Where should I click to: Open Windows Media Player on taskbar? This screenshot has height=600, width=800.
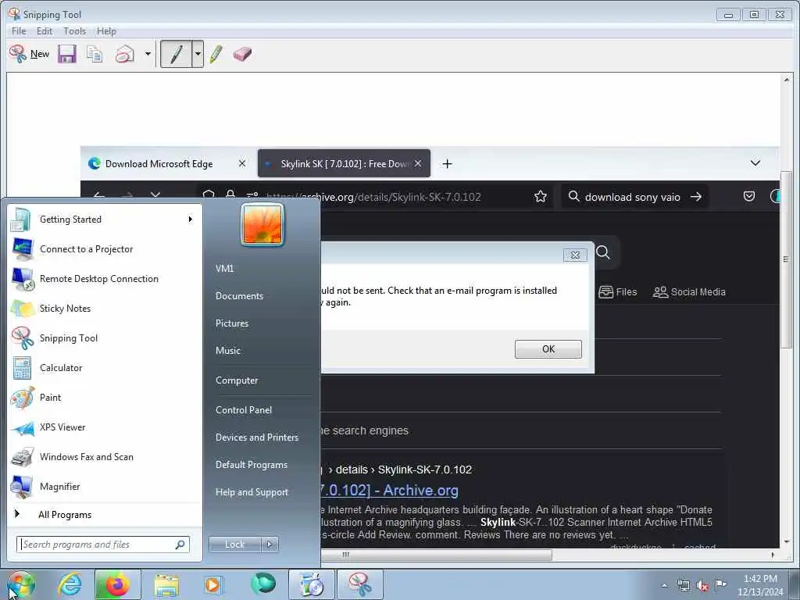212,584
